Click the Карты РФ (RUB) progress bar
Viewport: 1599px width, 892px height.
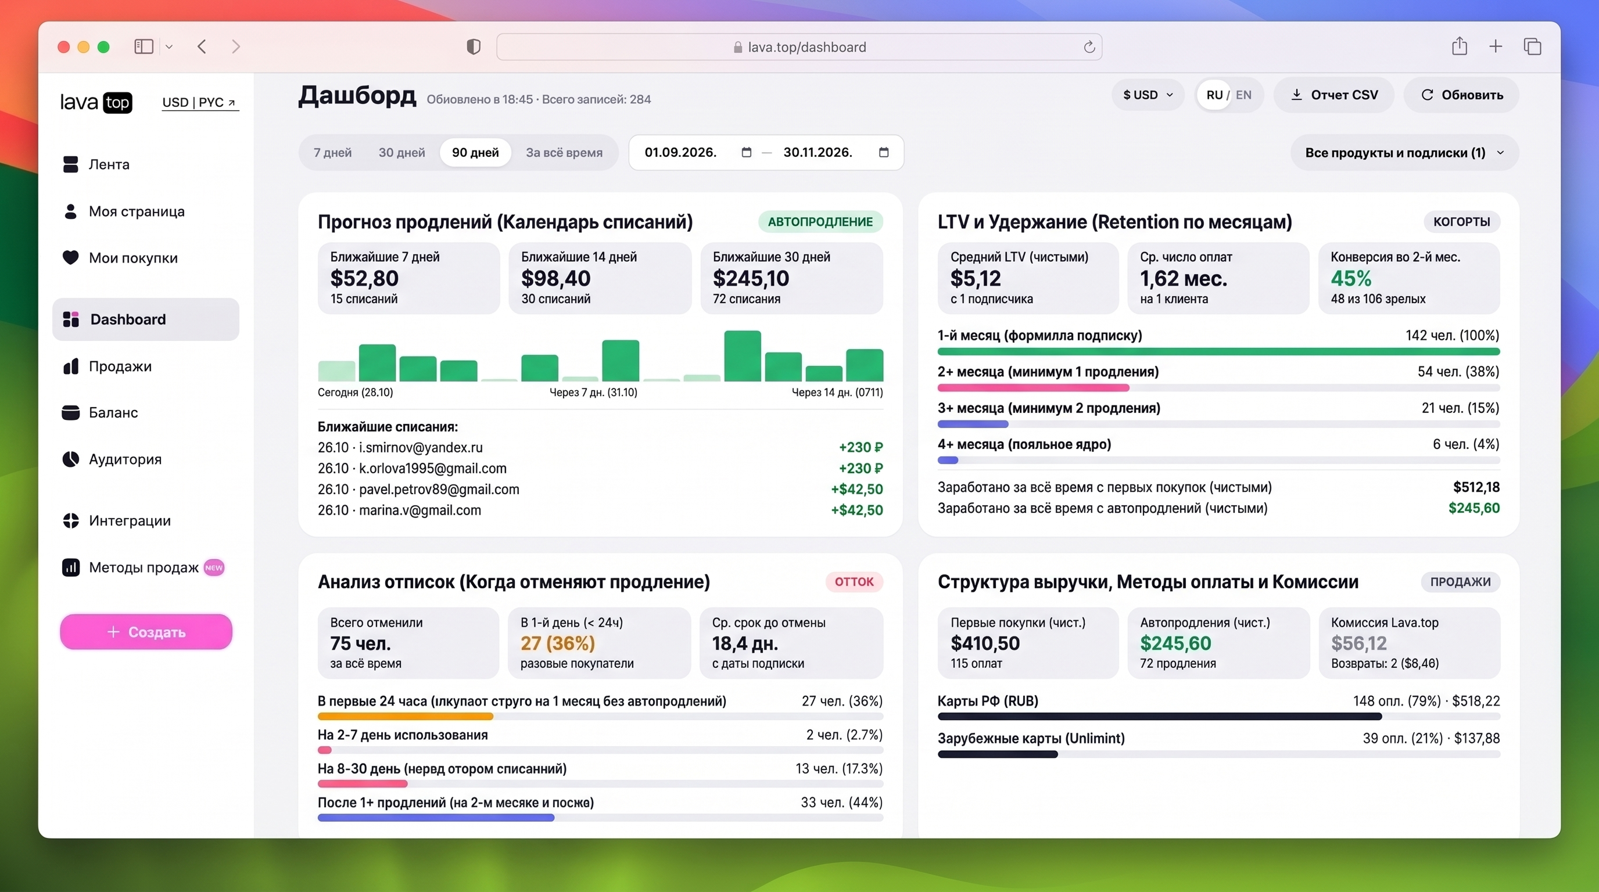point(1218,717)
